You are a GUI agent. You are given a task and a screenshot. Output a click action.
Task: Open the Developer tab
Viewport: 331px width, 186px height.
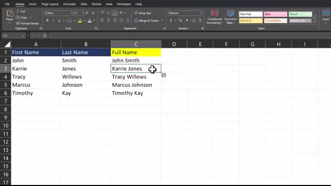pyautogui.click(x=124, y=4)
